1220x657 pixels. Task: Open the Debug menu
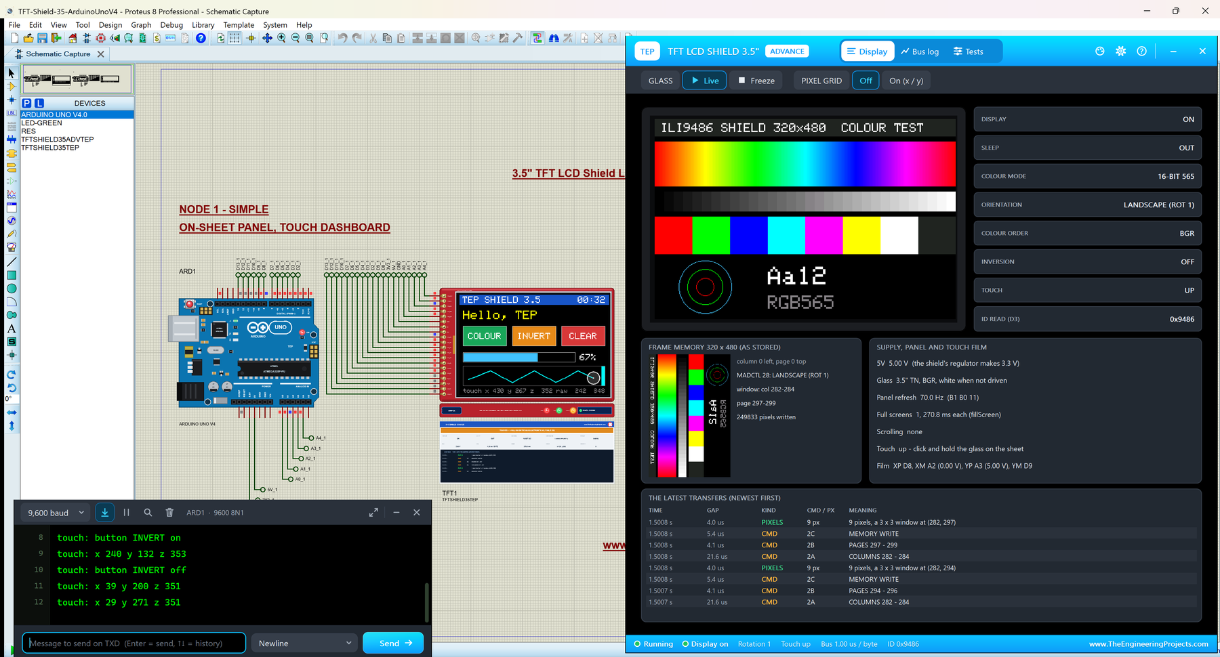[x=171, y=25]
